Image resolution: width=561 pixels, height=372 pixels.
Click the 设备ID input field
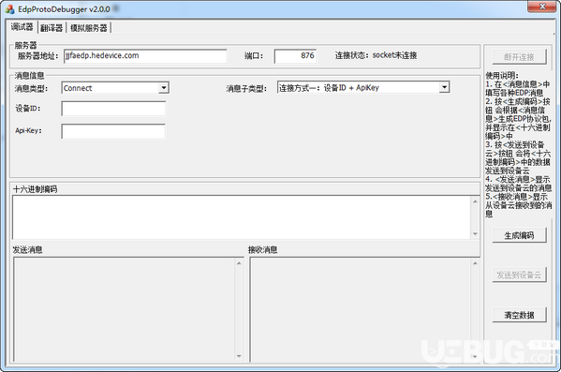point(113,109)
